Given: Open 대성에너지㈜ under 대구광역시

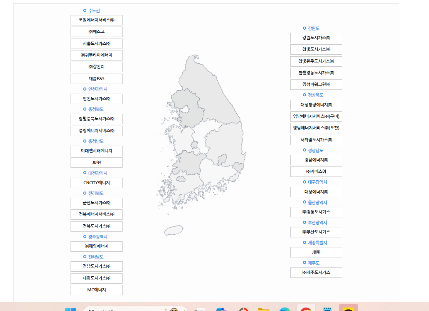Looking at the screenshot, I should [x=316, y=192].
